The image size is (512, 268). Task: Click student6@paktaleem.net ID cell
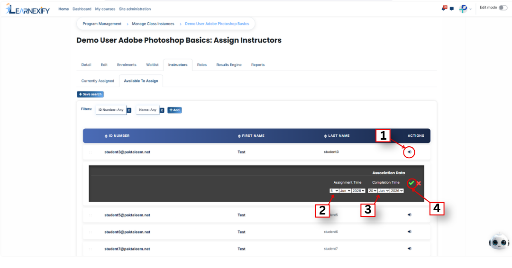(x=128, y=232)
